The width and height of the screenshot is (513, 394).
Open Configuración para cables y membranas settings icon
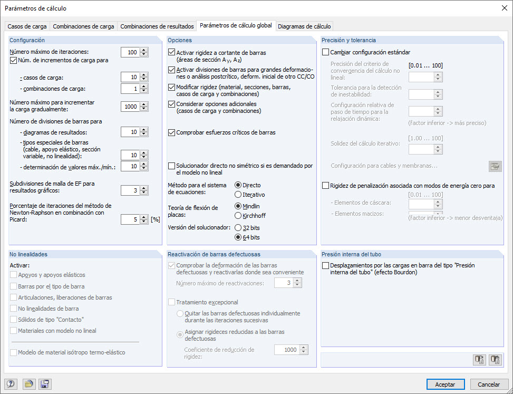pos(495,166)
